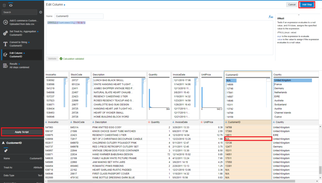322x183 pixels.
Task: Click the type icon on Country column header
Action: 274,122
